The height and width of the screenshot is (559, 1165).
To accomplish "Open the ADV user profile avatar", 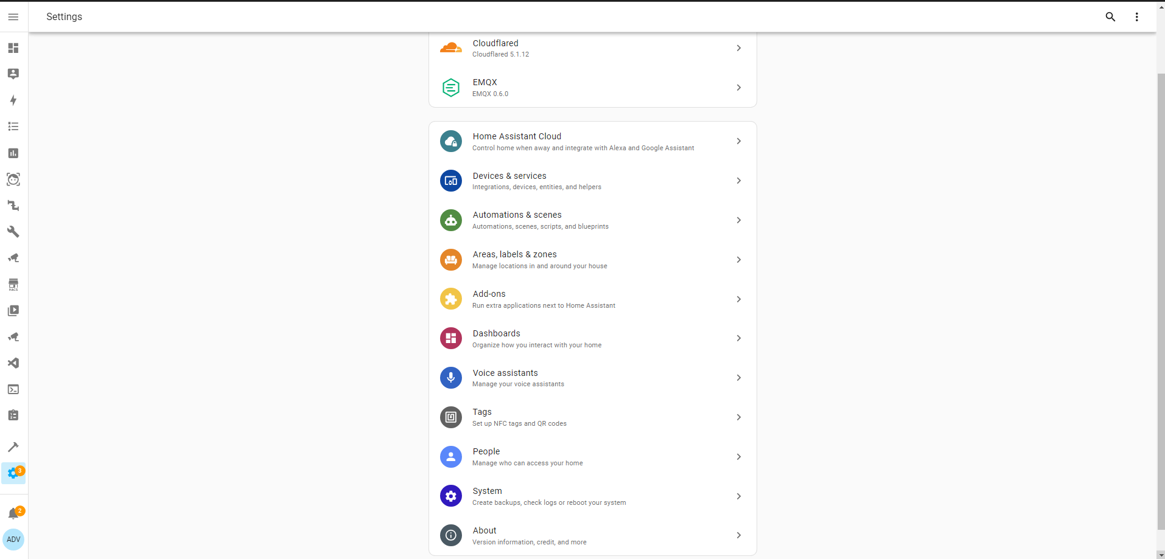I will (13, 540).
